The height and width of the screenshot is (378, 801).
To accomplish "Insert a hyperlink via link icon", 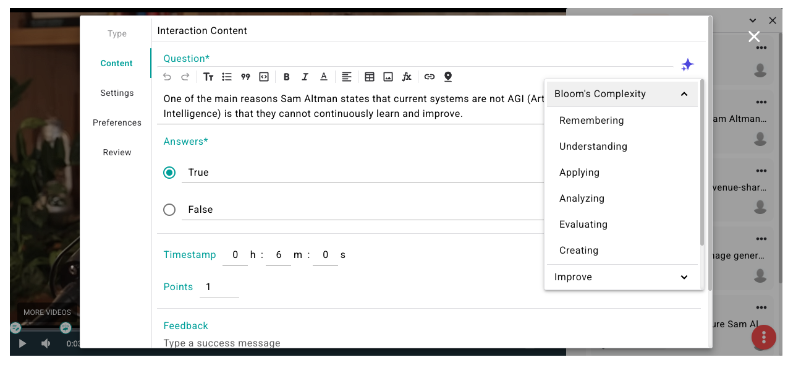I will pyautogui.click(x=430, y=77).
